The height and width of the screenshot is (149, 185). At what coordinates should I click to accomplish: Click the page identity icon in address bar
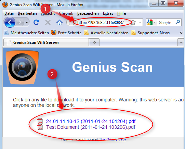(71, 23)
